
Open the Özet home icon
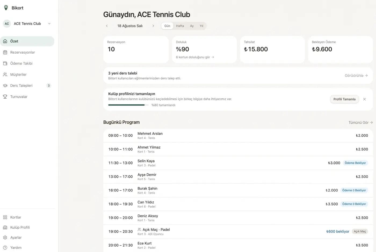tap(5, 41)
